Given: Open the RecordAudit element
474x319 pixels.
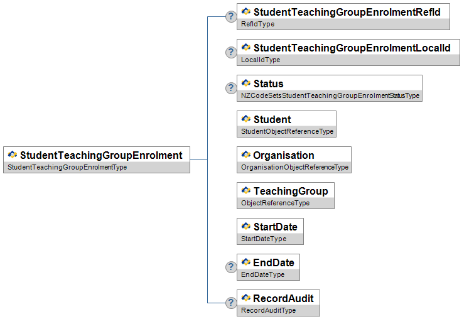Looking at the screenshot, I should 278,303.
